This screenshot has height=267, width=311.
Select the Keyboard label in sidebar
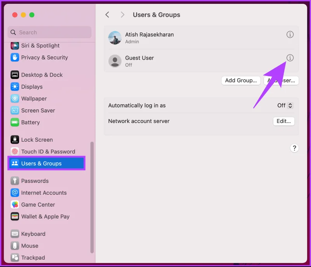[x=33, y=234]
